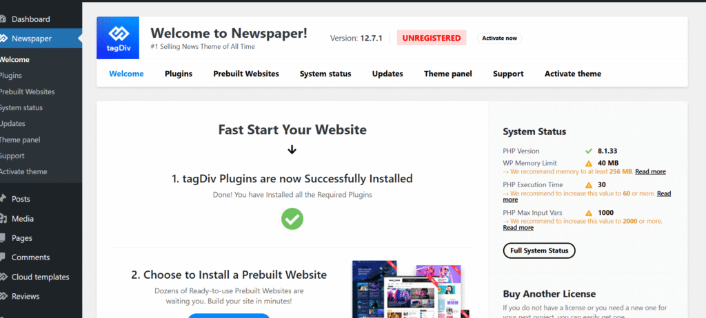Image resolution: width=706 pixels, height=318 pixels.
Task: Select Newspaper in the admin sidebar
Action: (32, 39)
